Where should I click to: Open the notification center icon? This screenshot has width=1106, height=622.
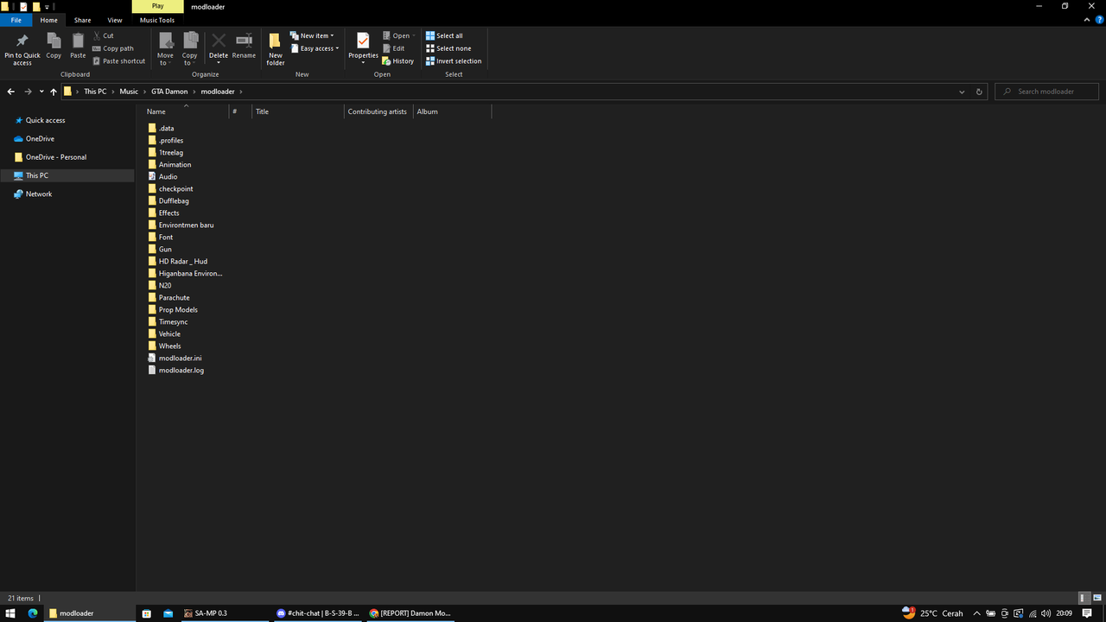pos(1087,613)
